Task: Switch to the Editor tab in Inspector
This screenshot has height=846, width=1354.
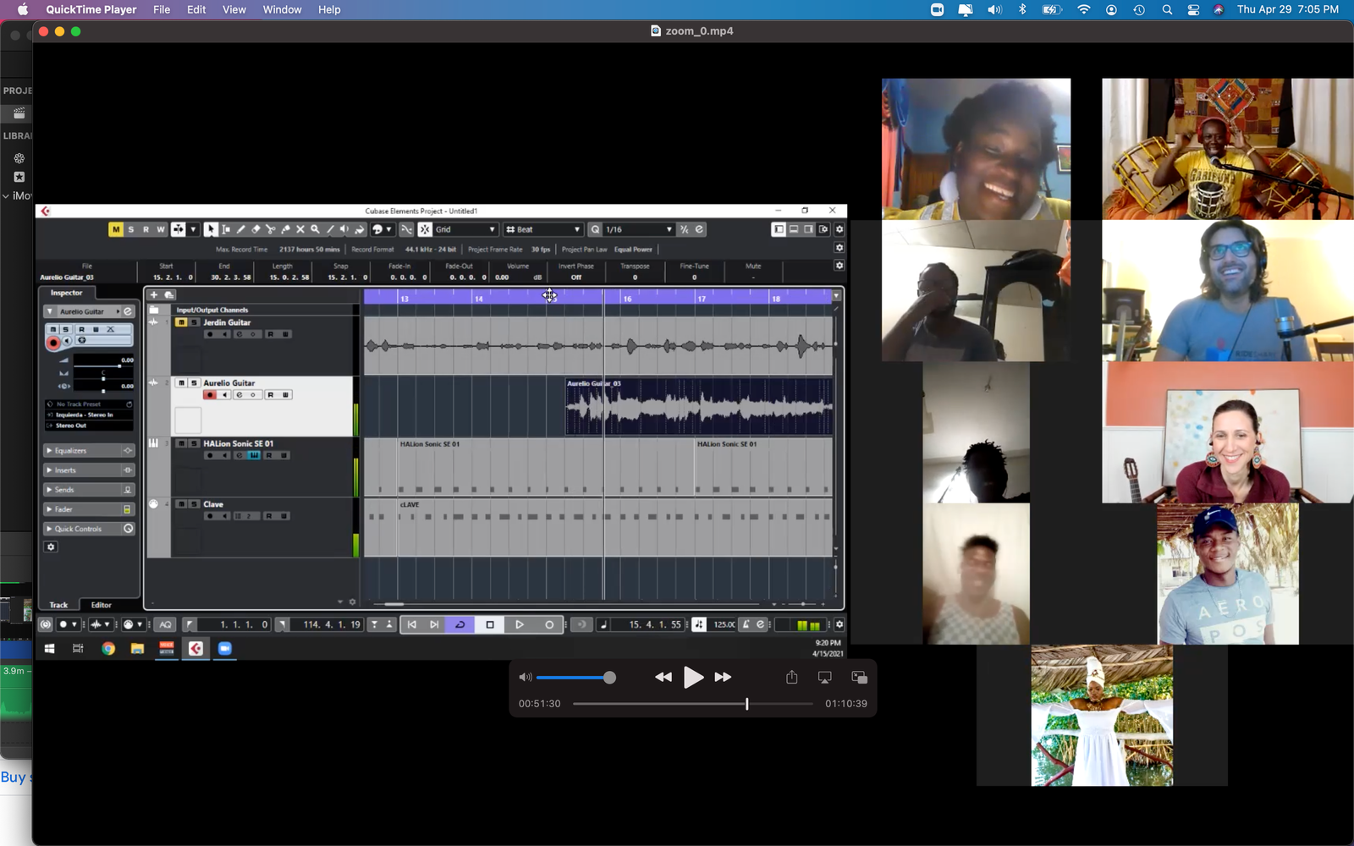Action: [x=102, y=605]
